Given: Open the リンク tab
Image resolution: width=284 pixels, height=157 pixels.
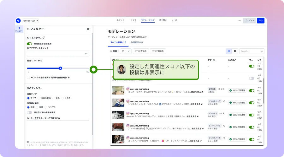Looking at the screenshot, I should coord(134,20).
